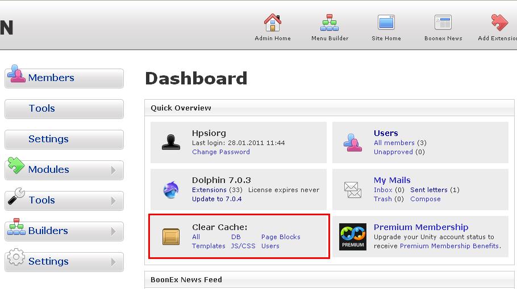
Task: Click Premium Membership Benefits link
Action: (x=449, y=246)
